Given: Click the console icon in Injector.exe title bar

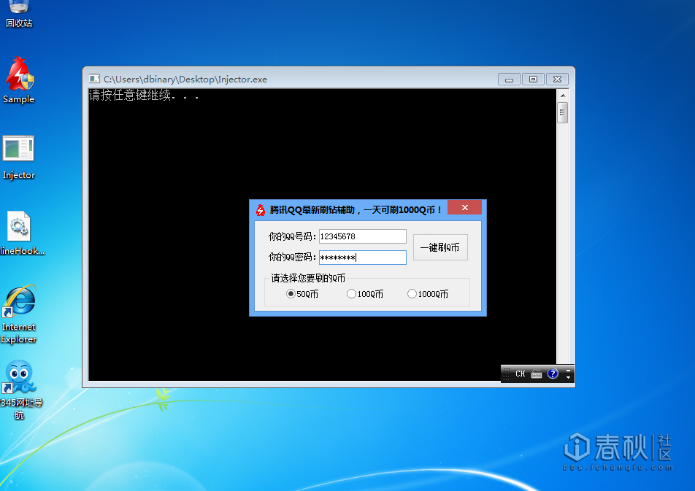Looking at the screenshot, I should (94, 79).
